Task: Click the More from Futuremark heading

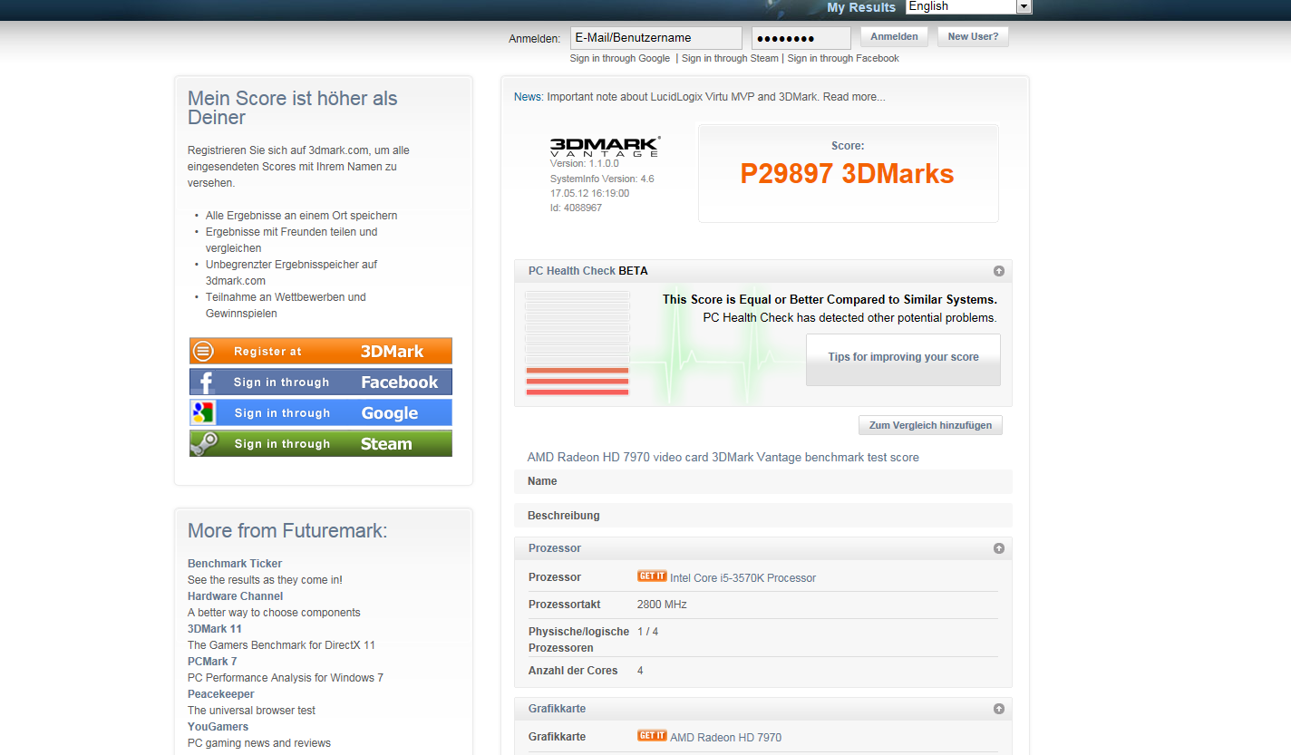Action: (x=287, y=531)
